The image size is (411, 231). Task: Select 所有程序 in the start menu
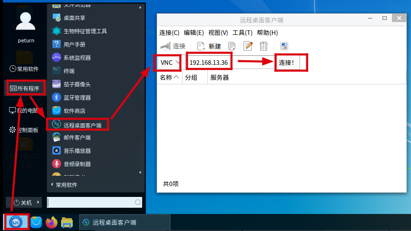point(25,88)
